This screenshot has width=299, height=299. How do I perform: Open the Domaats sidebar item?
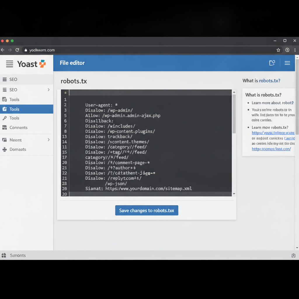[x=27, y=149]
